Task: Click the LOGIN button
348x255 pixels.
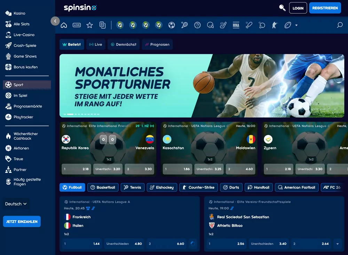Action: (298, 8)
